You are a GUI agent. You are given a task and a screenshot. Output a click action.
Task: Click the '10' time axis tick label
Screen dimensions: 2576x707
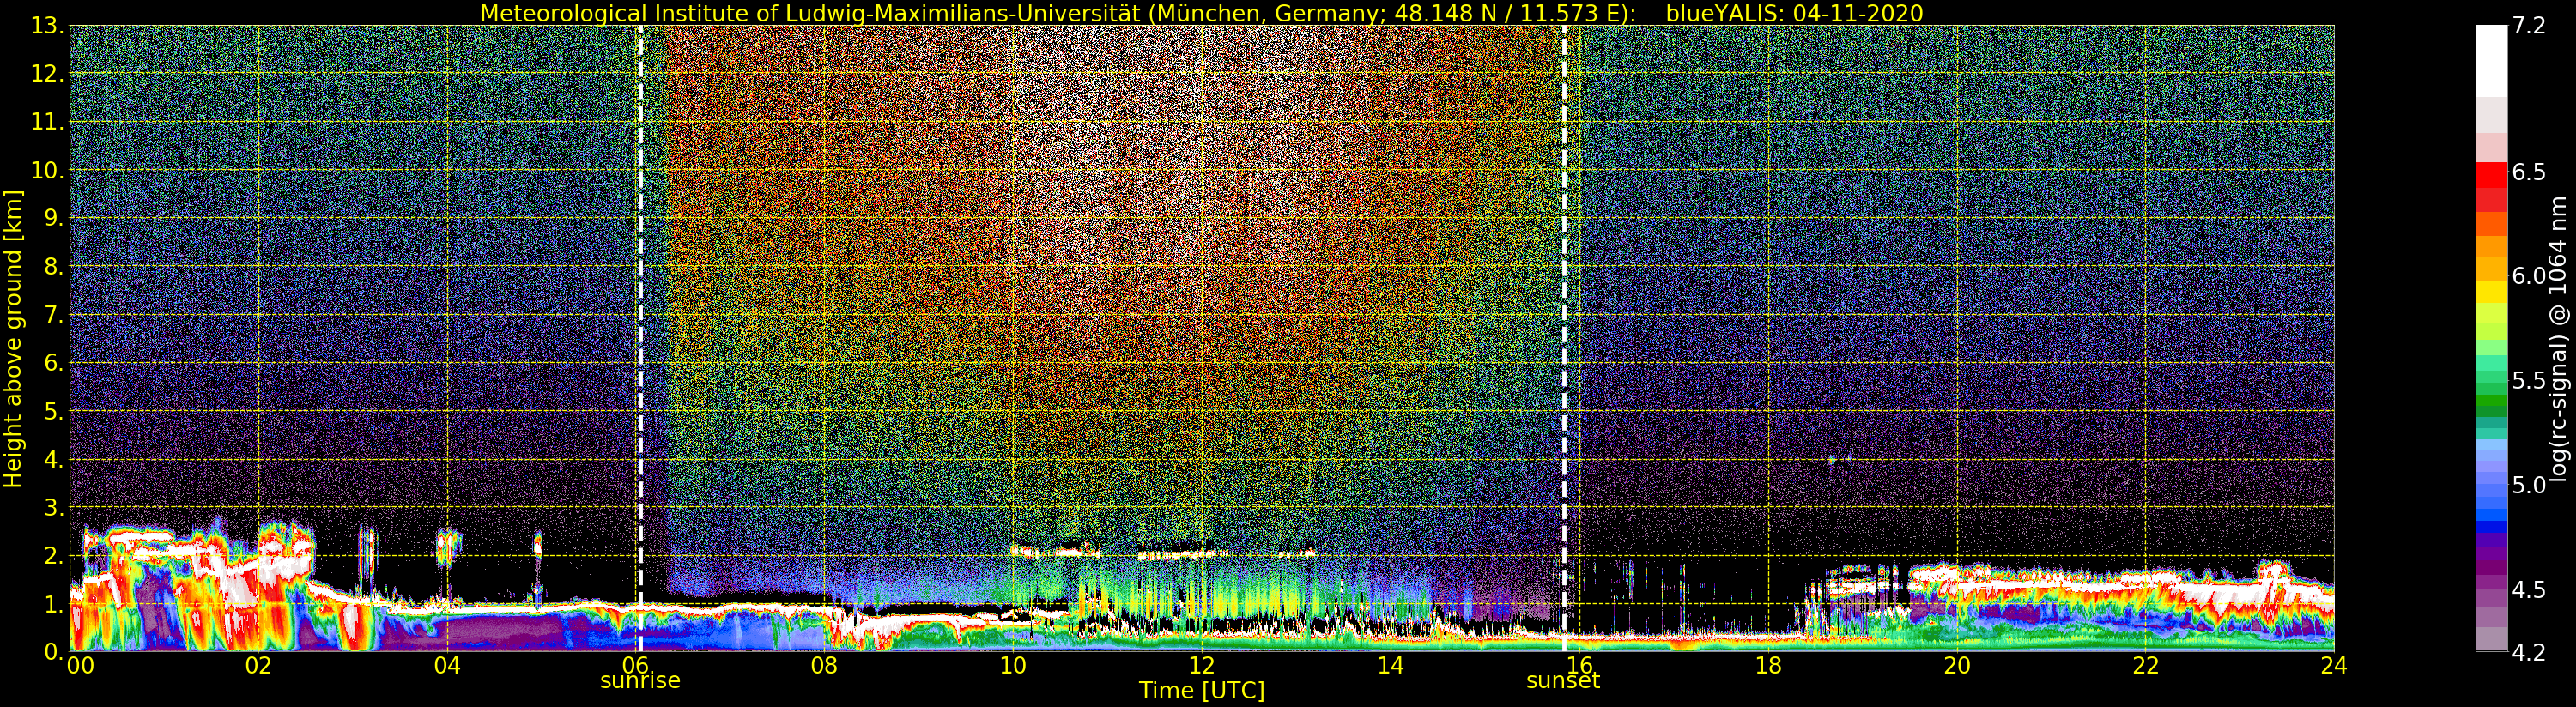(x=1013, y=665)
